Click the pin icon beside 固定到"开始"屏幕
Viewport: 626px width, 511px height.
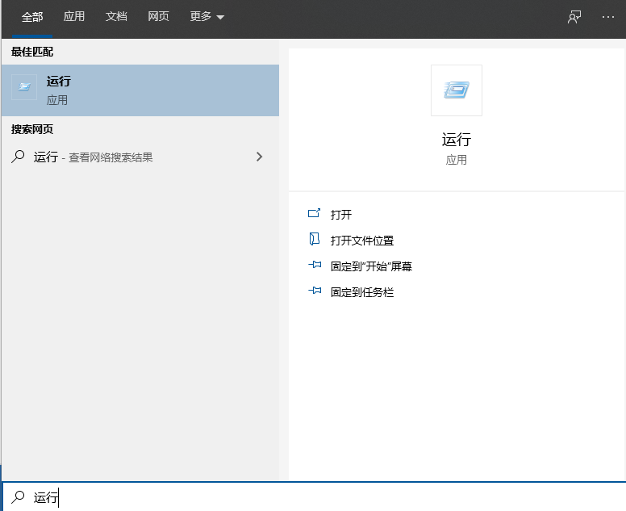[315, 266]
